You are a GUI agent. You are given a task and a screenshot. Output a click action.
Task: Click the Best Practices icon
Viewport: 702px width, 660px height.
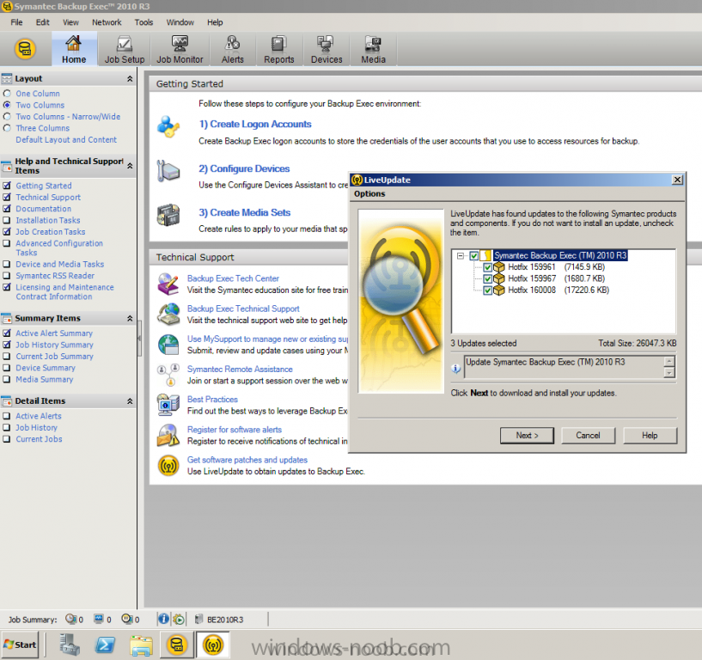(x=168, y=405)
